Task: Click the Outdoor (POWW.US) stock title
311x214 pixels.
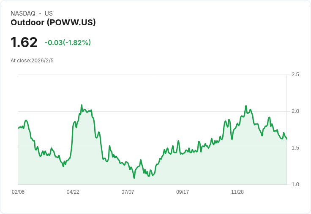Action: pos(53,23)
